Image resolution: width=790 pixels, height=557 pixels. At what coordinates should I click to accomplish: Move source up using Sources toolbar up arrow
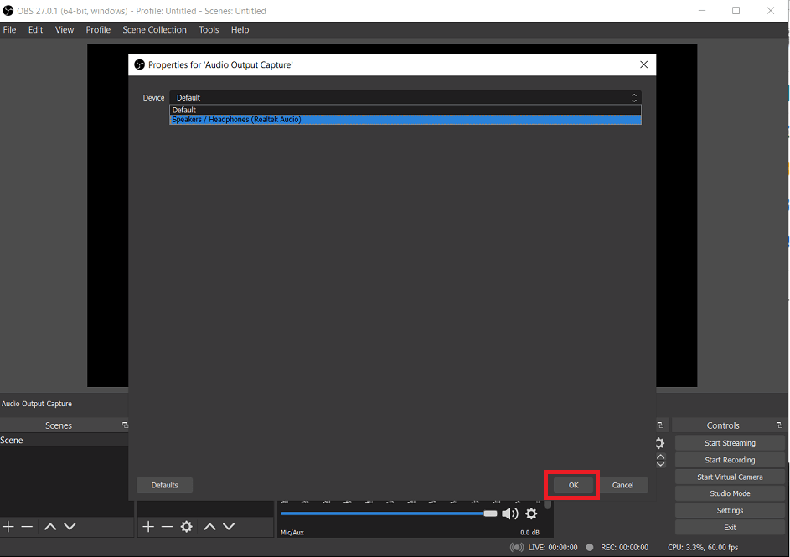[210, 527]
